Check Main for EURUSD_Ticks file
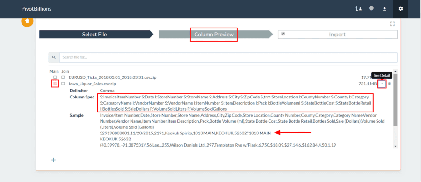This screenshot has width=421, height=182. [x=55, y=77]
